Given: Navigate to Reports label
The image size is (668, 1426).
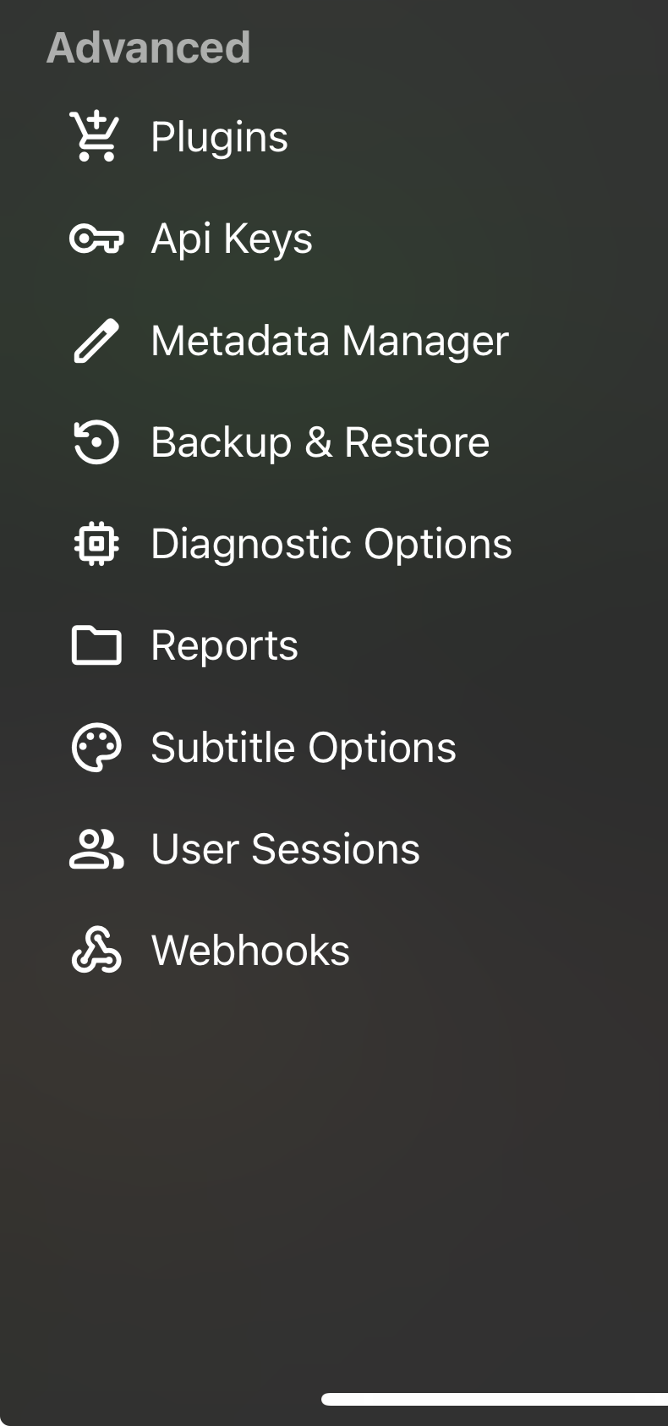Looking at the screenshot, I should click(x=224, y=645).
